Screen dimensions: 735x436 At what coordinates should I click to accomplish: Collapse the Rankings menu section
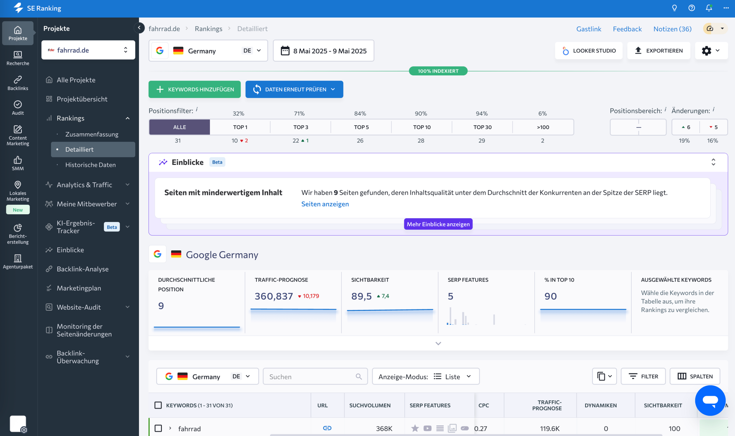(x=127, y=118)
